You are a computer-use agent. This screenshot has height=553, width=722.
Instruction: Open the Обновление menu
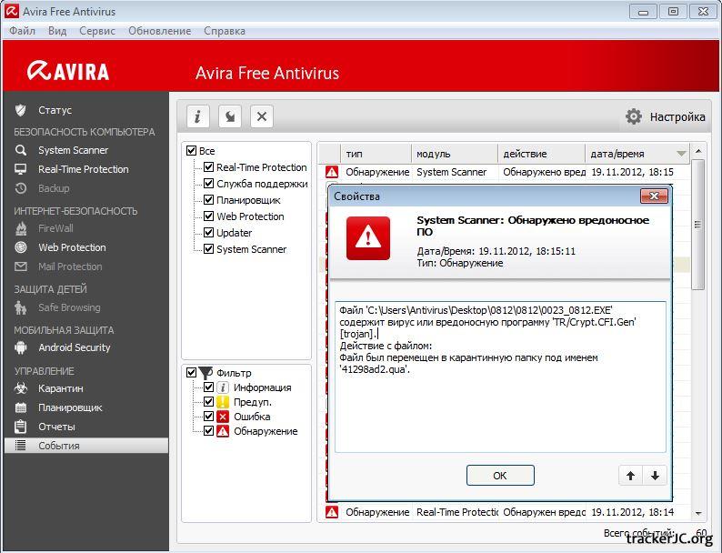[159, 31]
